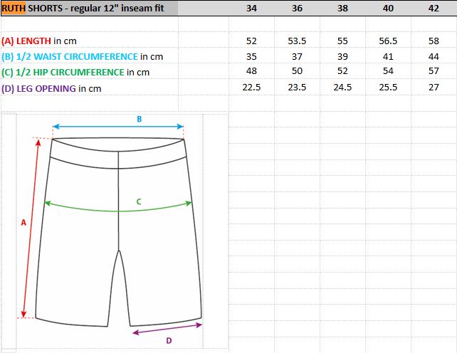Click waist value 37
The image size is (457, 353).
(297, 56)
